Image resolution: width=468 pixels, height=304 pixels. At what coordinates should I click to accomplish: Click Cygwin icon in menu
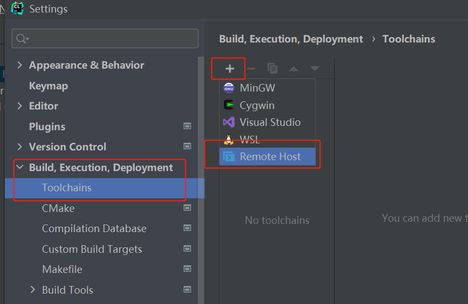(x=229, y=105)
